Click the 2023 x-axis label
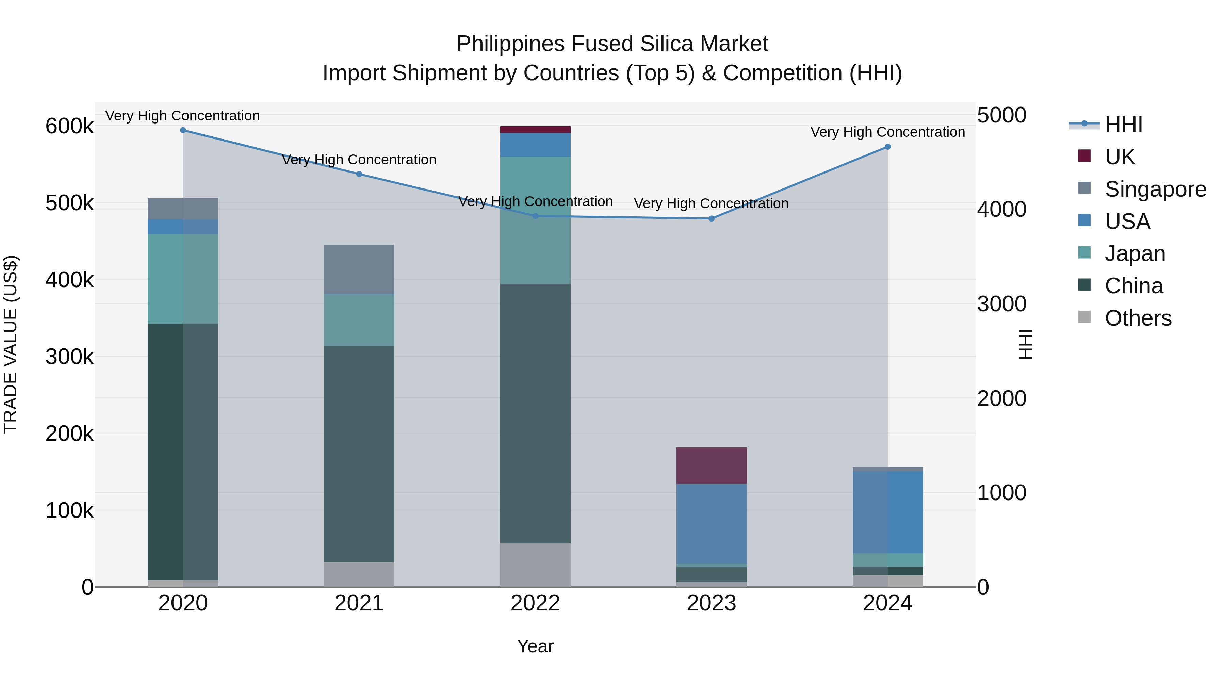 (712, 603)
